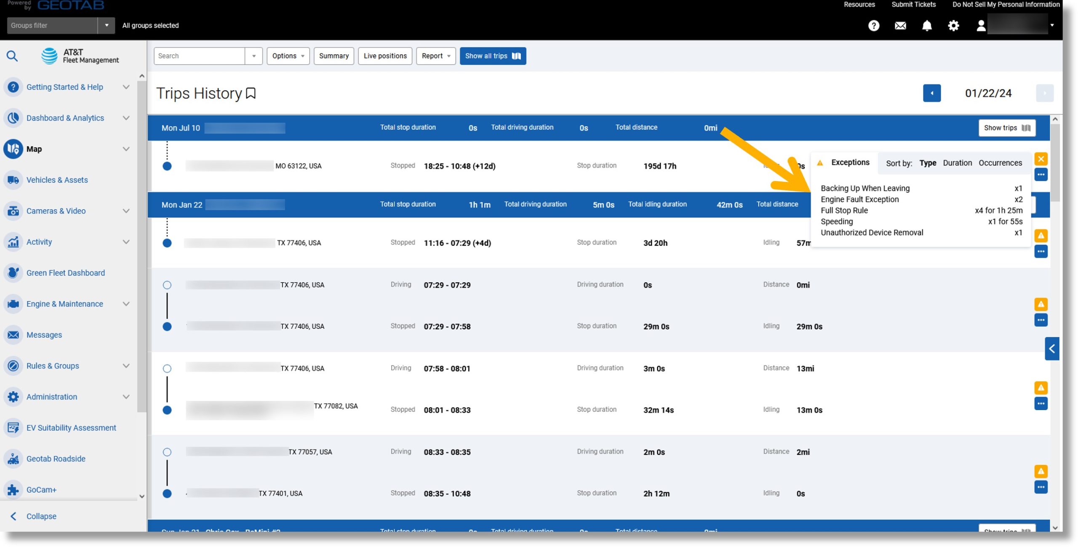
Task: Open the Groups filter dropdown arrow
Action: pyautogui.click(x=107, y=26)
